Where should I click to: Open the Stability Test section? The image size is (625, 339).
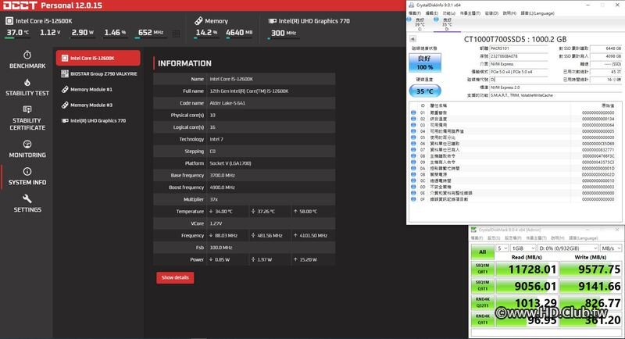click(x=27, y=87)
